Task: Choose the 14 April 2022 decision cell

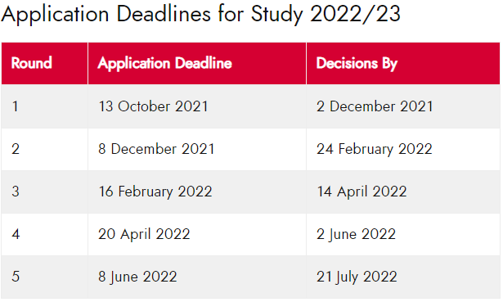Action: click(403, 192)
